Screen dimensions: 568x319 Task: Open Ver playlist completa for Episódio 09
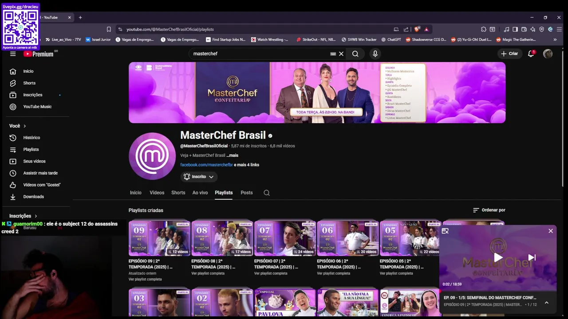click(x=145, y=279)
